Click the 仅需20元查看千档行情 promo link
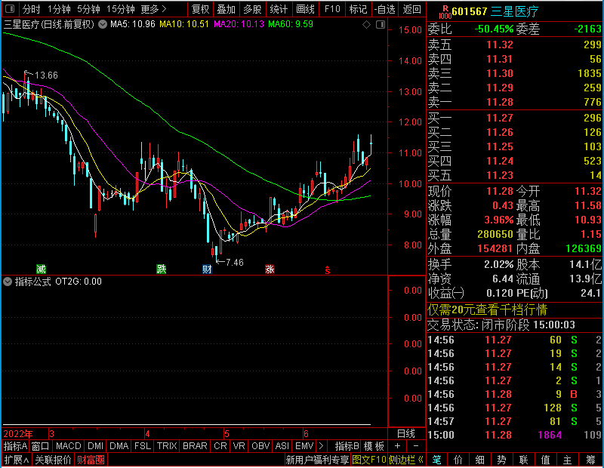This screenshot has width=604, height=468. [487, 309]
